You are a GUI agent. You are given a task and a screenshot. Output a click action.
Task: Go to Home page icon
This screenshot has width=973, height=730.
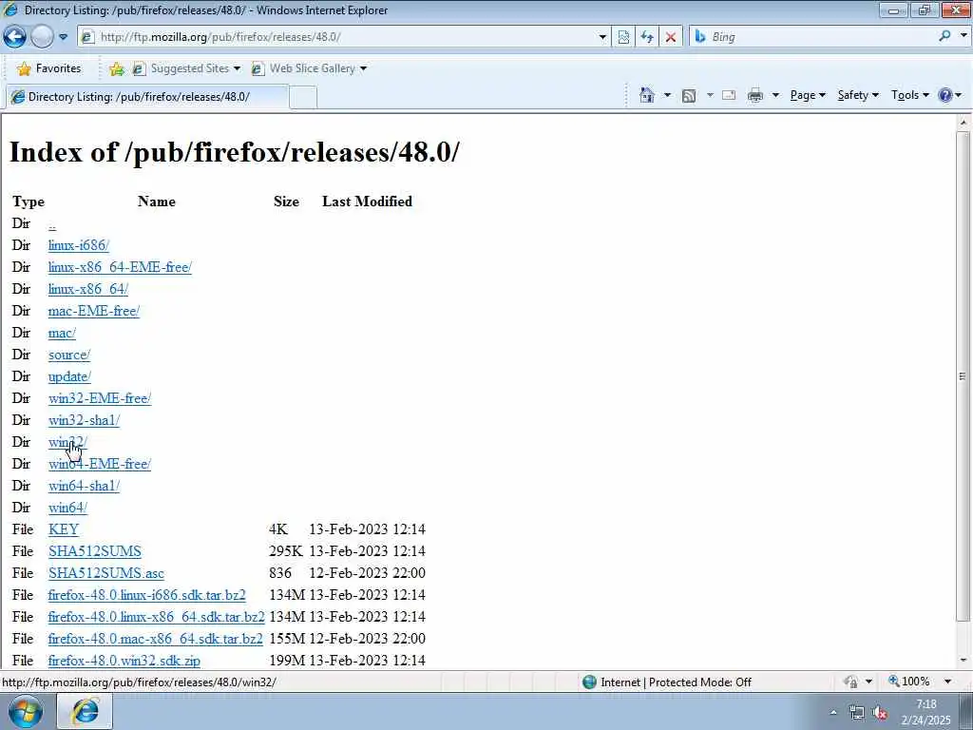(646, 95)
